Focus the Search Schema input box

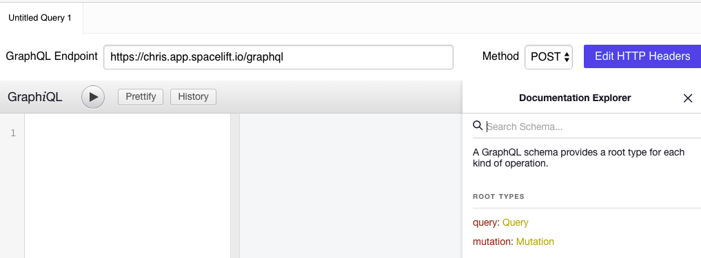tap(590, 127)
